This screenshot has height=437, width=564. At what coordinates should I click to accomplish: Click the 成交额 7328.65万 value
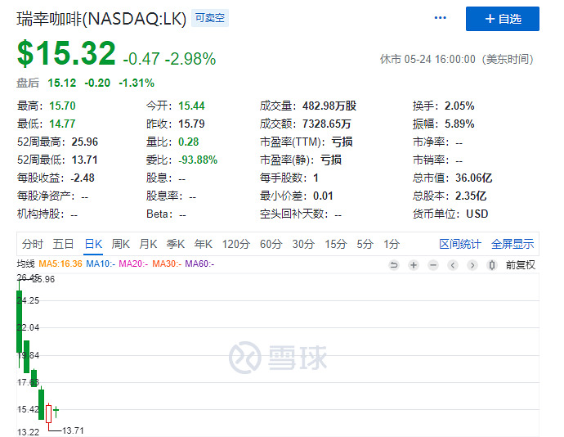click(x=326, y=124)
